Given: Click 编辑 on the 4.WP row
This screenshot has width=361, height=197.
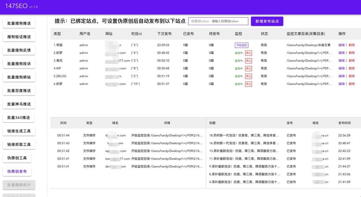Looking at the screenshot, I should click(341, 69).
